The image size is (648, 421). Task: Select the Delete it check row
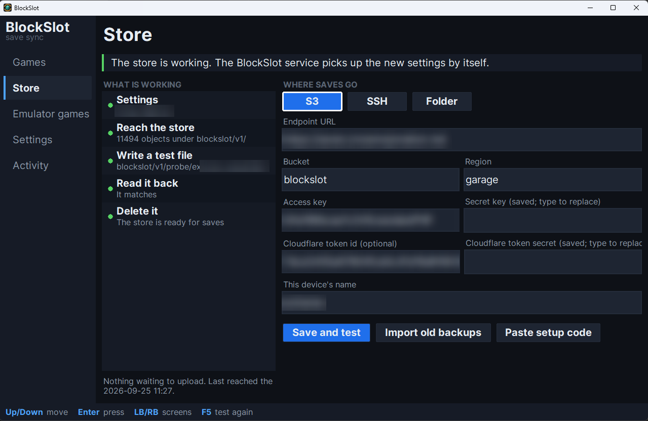pyautogui.click(x=188, y=217)
